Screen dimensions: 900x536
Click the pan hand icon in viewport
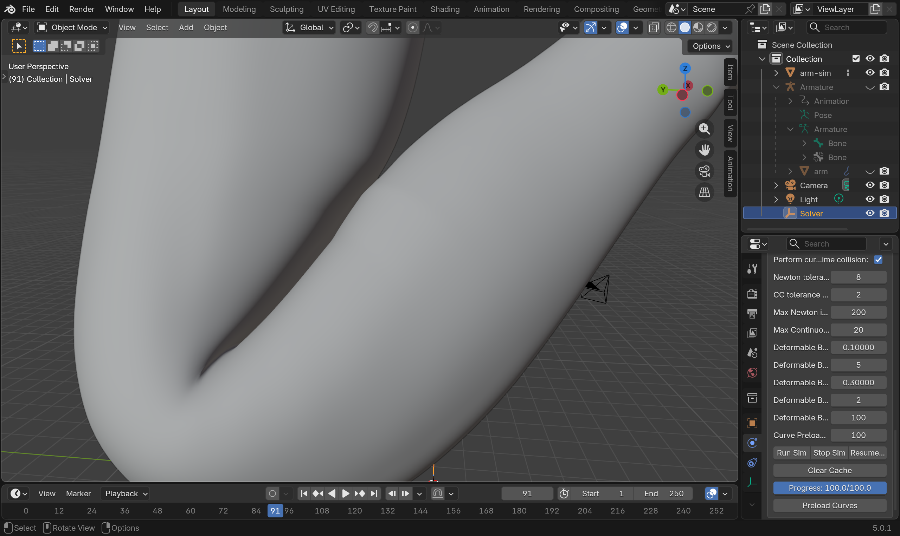(704, 150)
